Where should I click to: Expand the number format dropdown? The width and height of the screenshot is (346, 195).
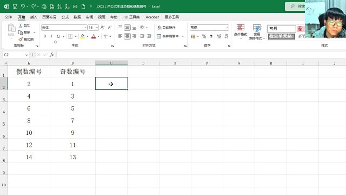(227, 28)
